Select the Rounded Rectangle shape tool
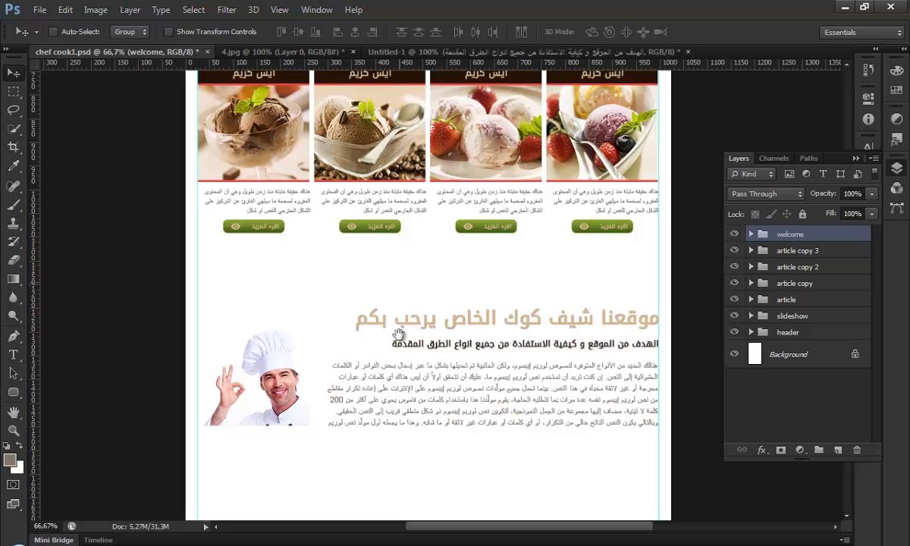This screenshot has height=546, width=910. (x=14, y=392)
